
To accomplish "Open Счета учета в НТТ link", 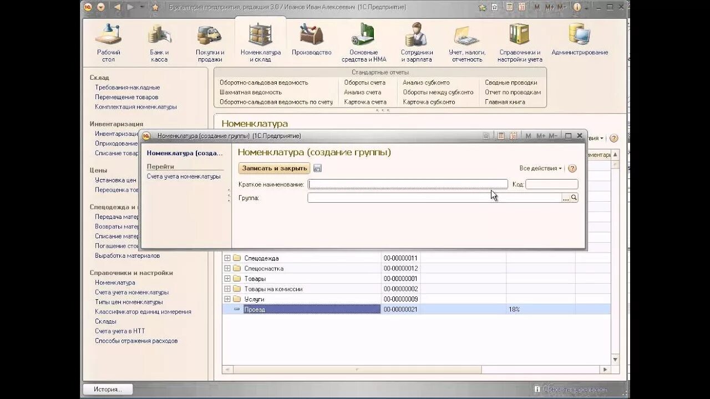I will click(x=120, y=331).
